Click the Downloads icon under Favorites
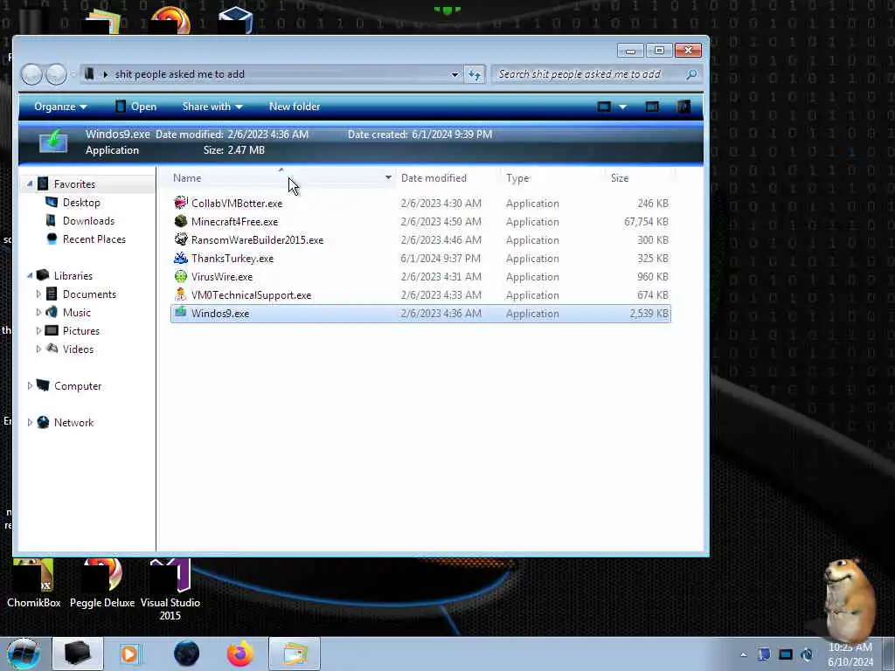The height and width of the screenshot is (671, 895). 52,220
